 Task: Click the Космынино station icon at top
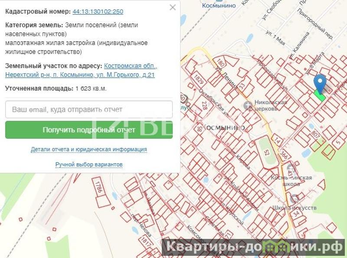[x=219, y=1]
